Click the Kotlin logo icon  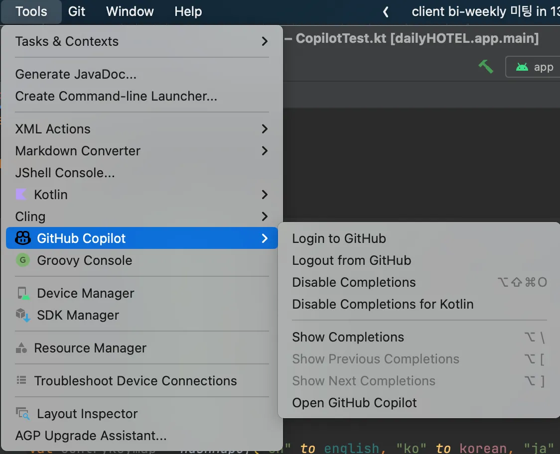[21, 195]
